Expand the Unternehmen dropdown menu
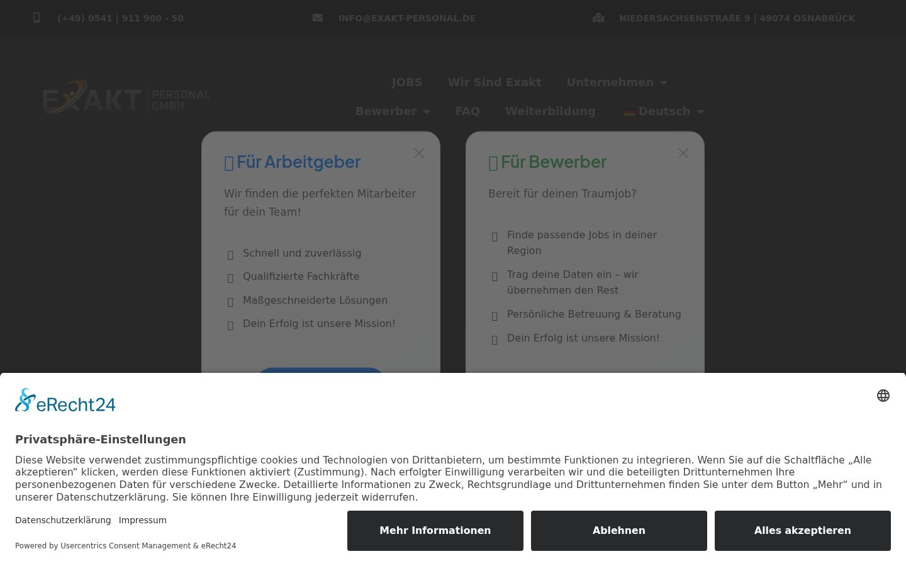This screenshot has width=906, height=566. (617, 82)
